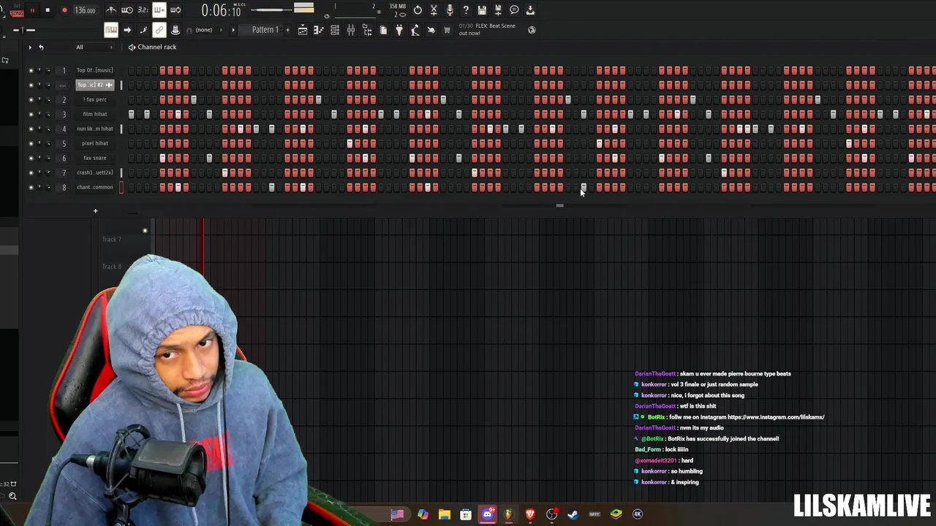Viewport: 936px width, 526px height.
Task: Open the Playlist view icon
Action: point(303,30)
